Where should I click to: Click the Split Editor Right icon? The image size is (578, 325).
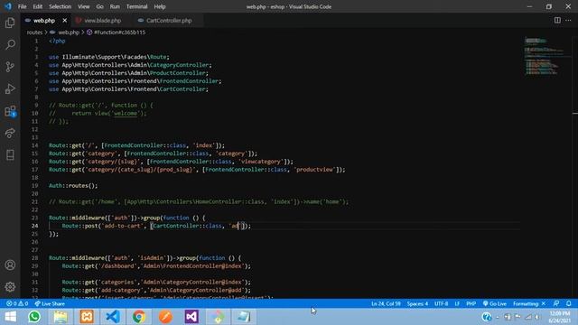pyautogui.click(x=557, y=20)
